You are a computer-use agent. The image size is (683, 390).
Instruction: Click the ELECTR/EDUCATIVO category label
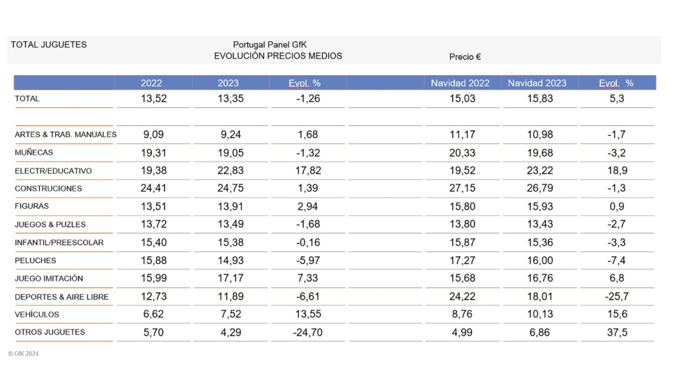(x=53, y=171)
